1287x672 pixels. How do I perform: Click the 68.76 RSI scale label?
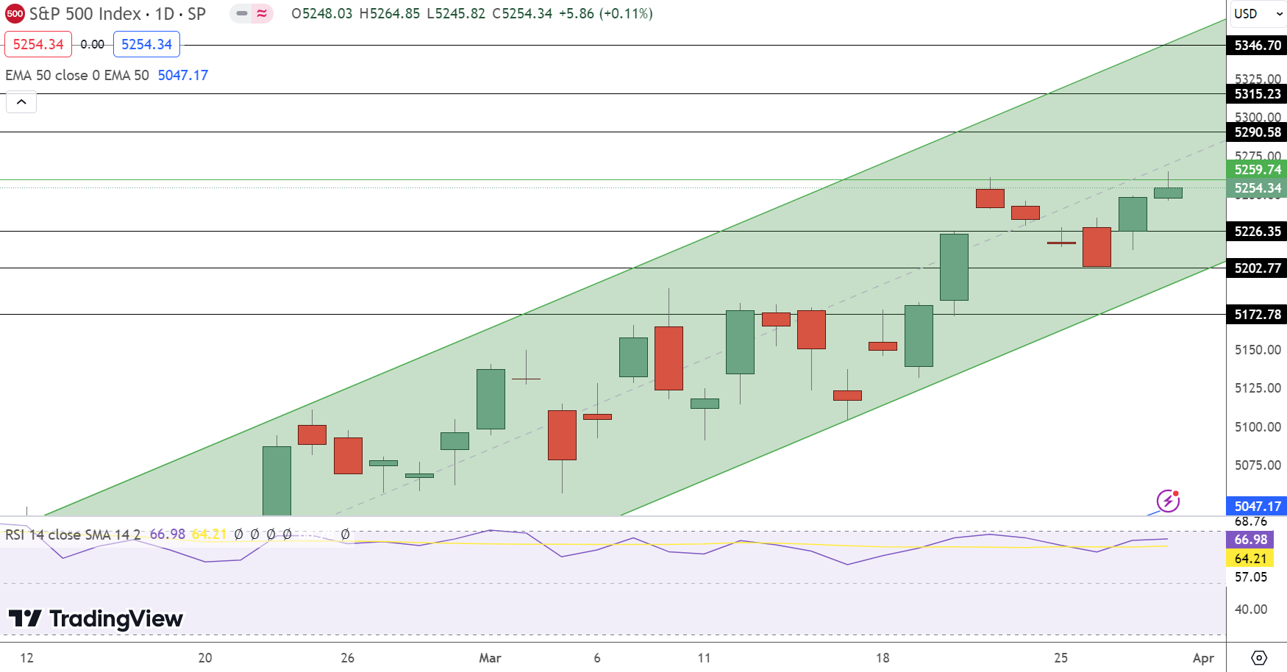1251,522
